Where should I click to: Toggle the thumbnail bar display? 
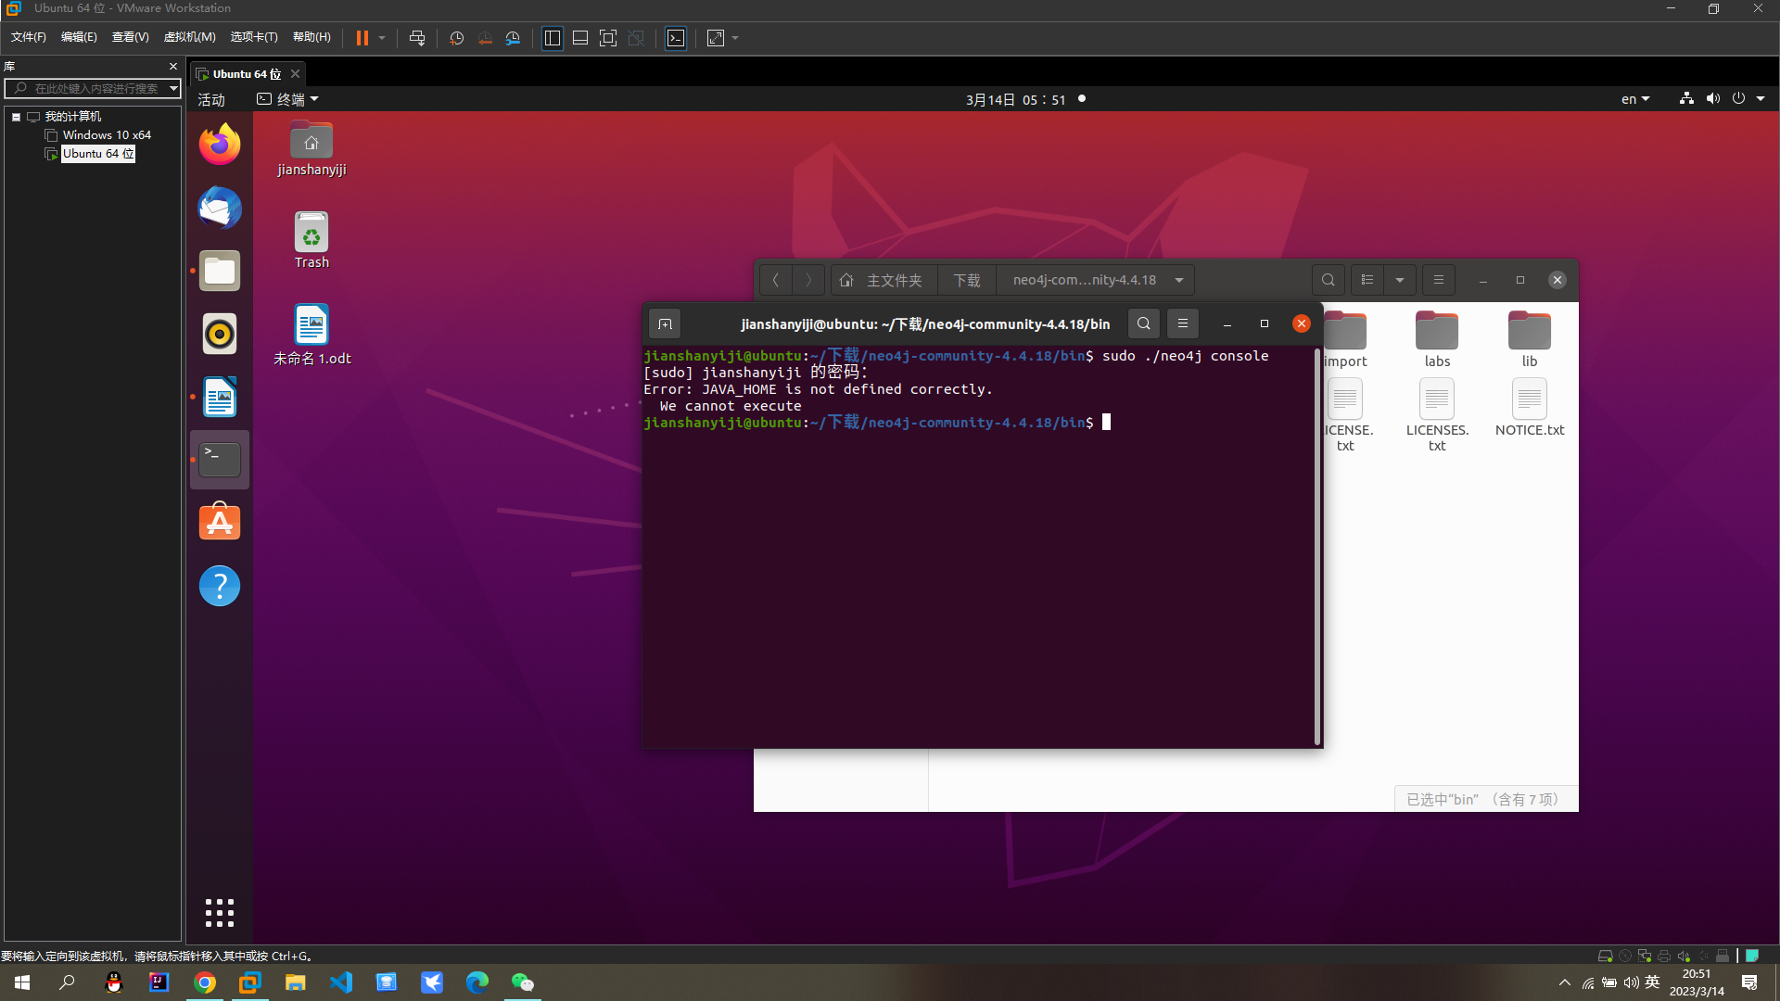pyautogui.click(x=580, y=38)
